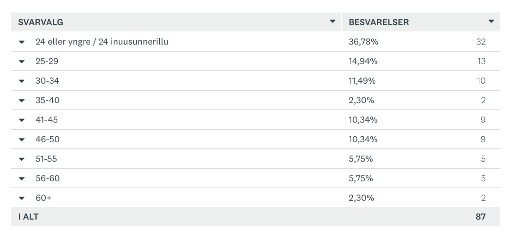Viewport: 506px width, 237px height.
Task: Open the SVARVALG column sort dropdown arrow
Action: point(332,22)
